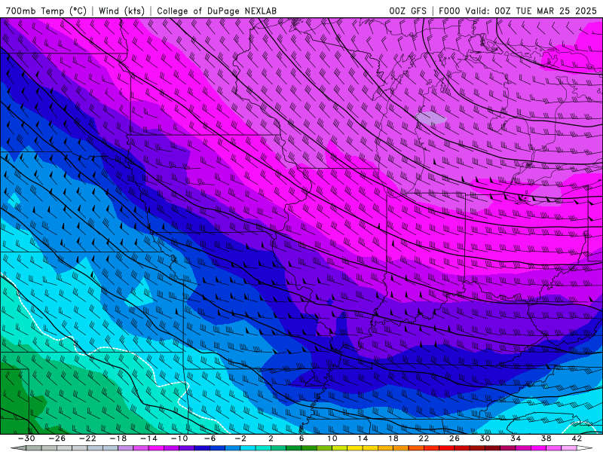Screen dimensions: 603x452
Task: Click the 26 value on the color scale
Action: click(x=455, y=438)
